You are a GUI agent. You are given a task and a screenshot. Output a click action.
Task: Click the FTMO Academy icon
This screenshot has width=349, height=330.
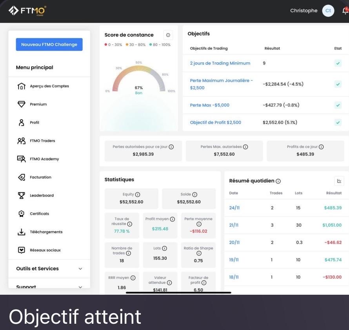click(x=21, y=159)
